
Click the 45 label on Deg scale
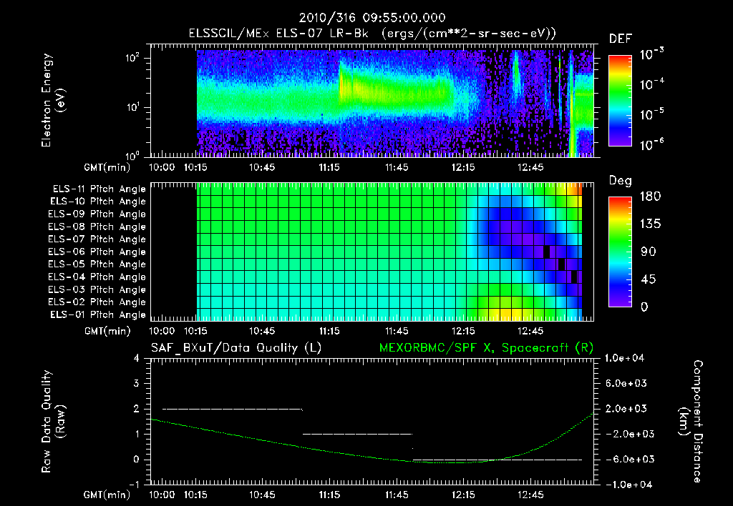(648, 279)
